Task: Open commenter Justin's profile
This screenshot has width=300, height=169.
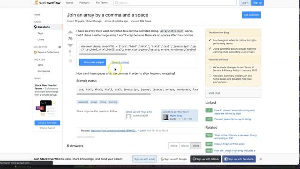Action: pos(142,131)
